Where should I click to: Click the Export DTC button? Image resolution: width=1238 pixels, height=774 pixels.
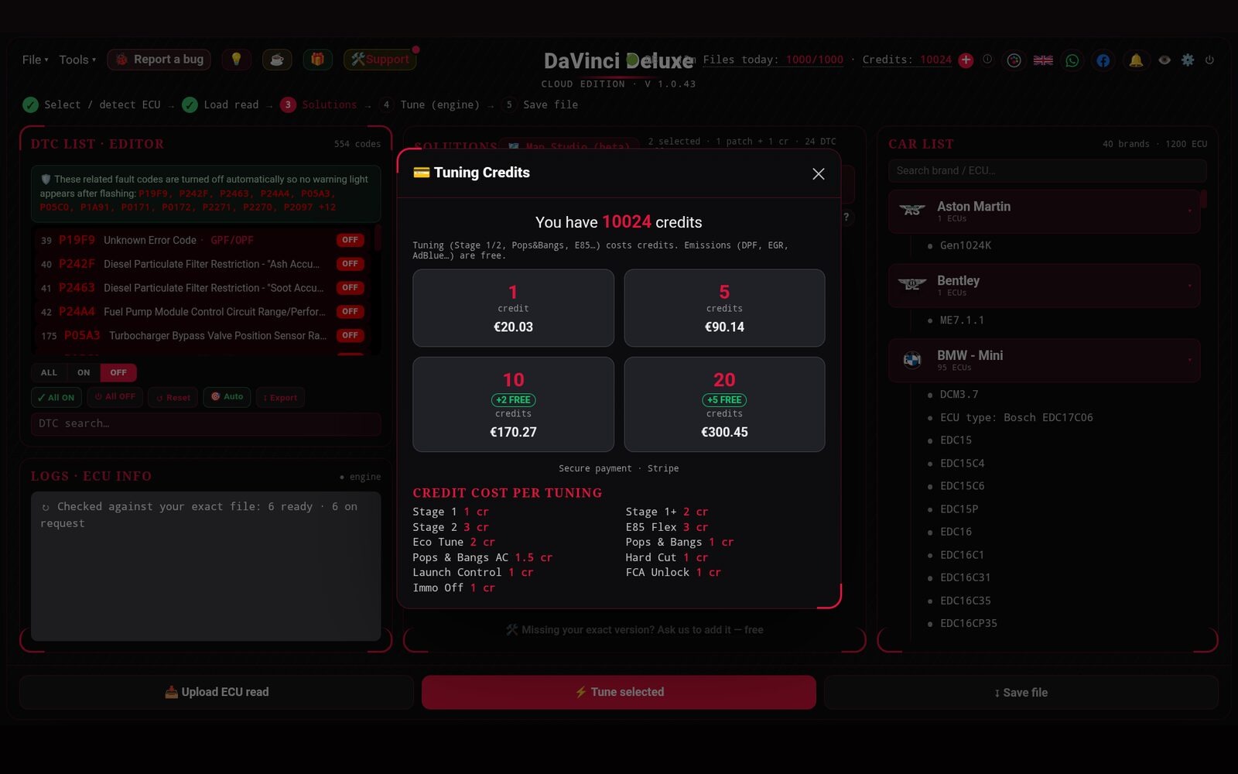click(x=280, y=397)
